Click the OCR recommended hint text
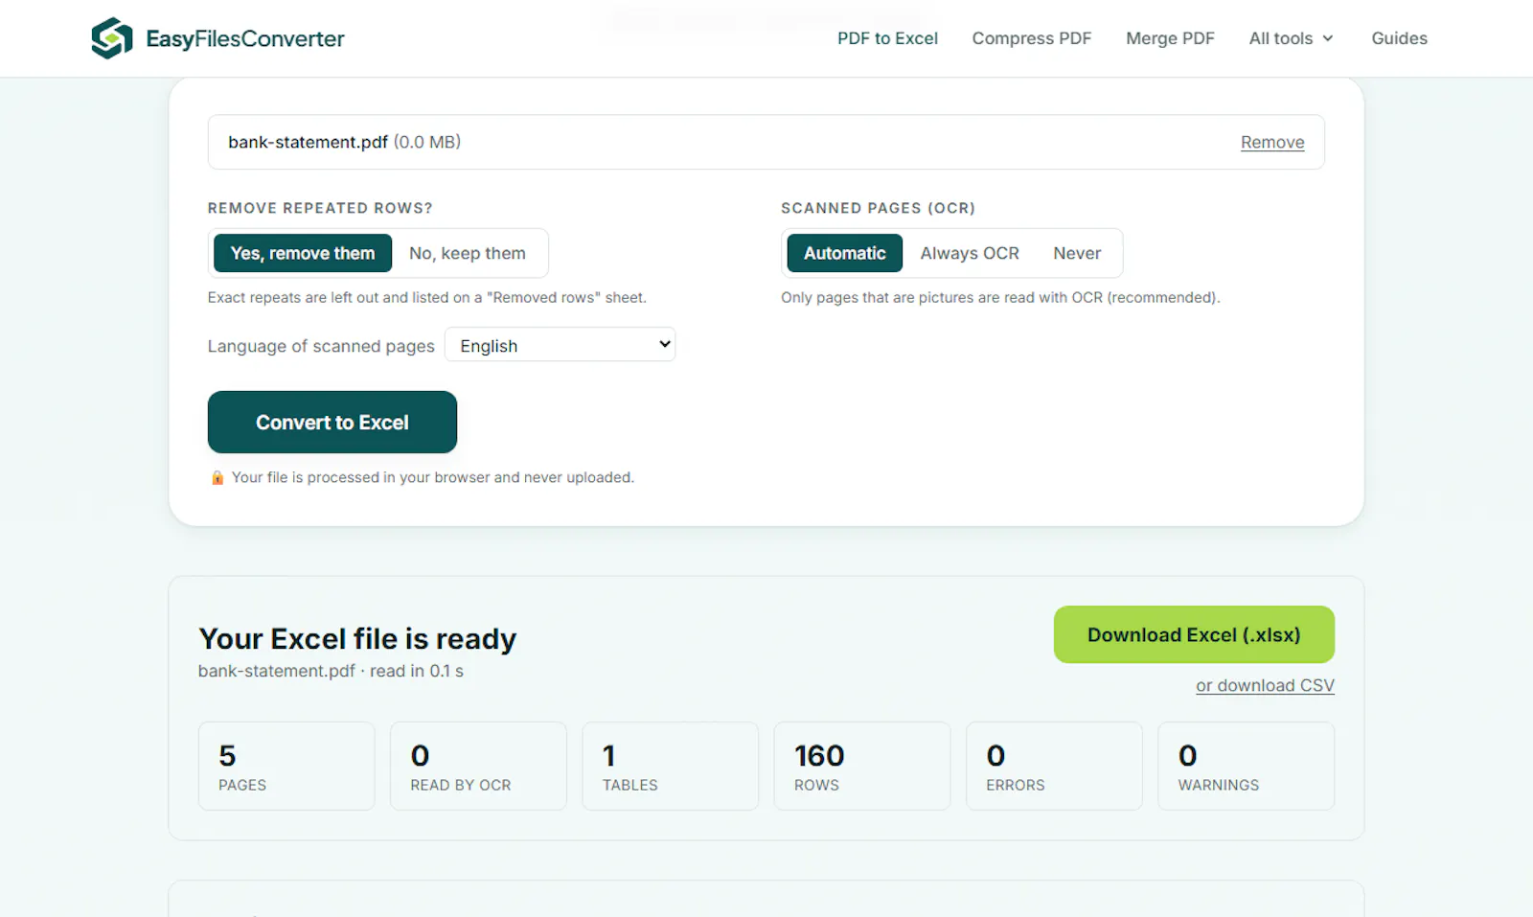Viewport: 1533px width, 917px height. (x=1000, y=297)
